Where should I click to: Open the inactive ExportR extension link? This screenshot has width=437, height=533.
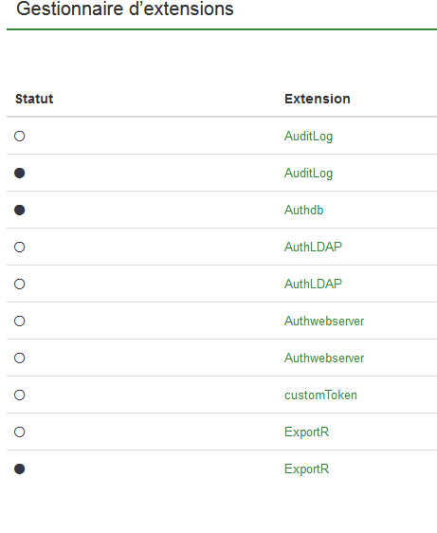pos(306,432)
